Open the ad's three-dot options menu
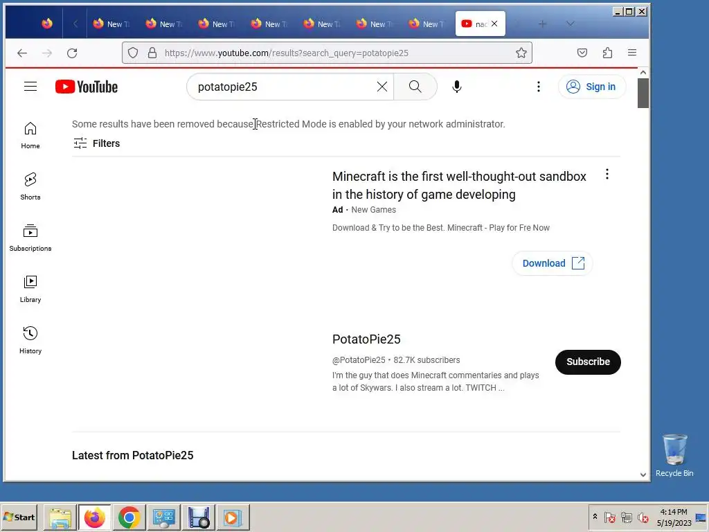 click(x=607, y=174)
